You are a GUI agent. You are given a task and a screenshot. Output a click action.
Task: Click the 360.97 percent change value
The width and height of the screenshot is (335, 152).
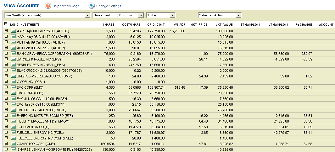point(307,54)
